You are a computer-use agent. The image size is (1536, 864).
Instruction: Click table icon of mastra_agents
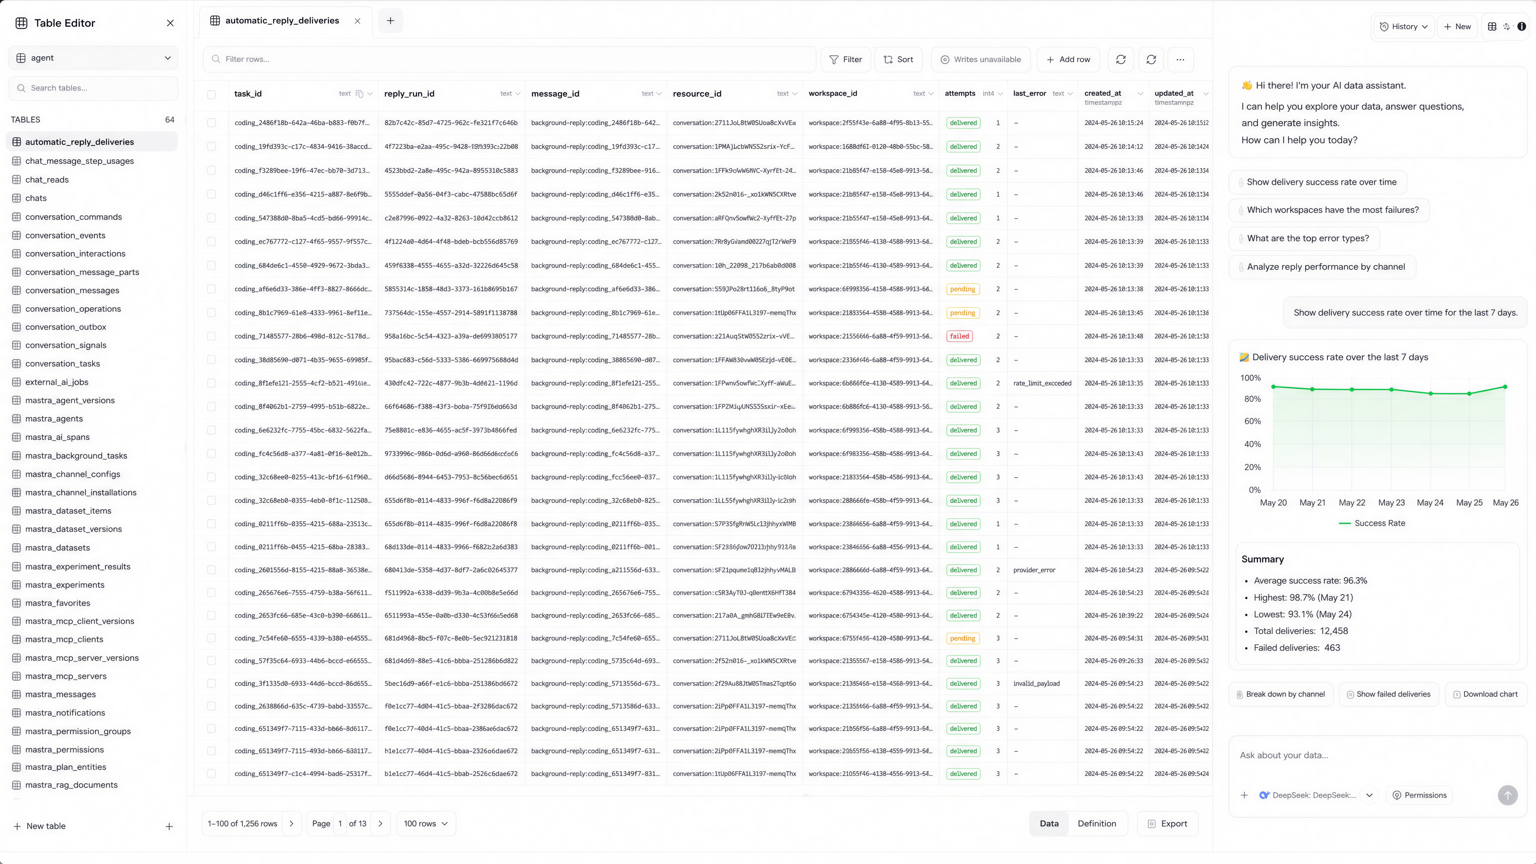point(17,419)
